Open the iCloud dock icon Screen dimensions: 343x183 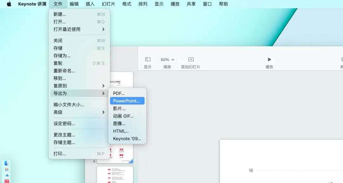pos(7,175)
